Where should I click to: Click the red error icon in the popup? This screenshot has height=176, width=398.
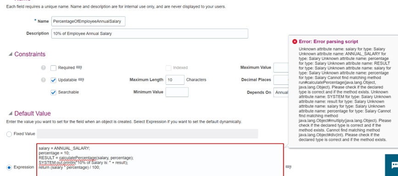click(295, 42)
